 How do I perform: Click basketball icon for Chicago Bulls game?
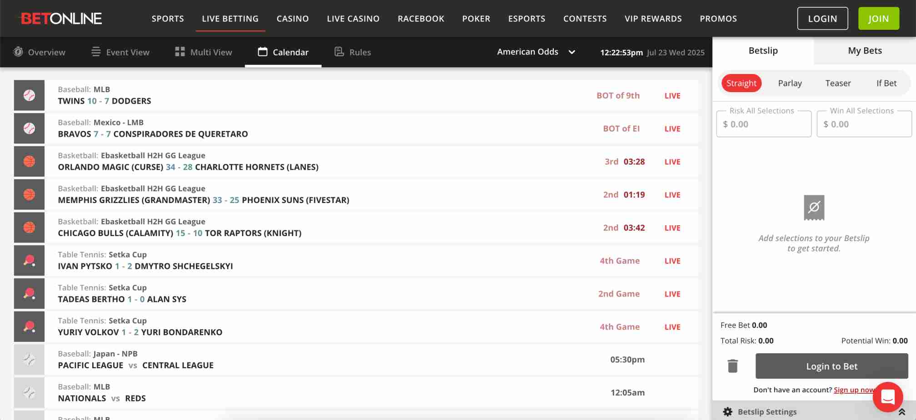(x=29, y=227)
